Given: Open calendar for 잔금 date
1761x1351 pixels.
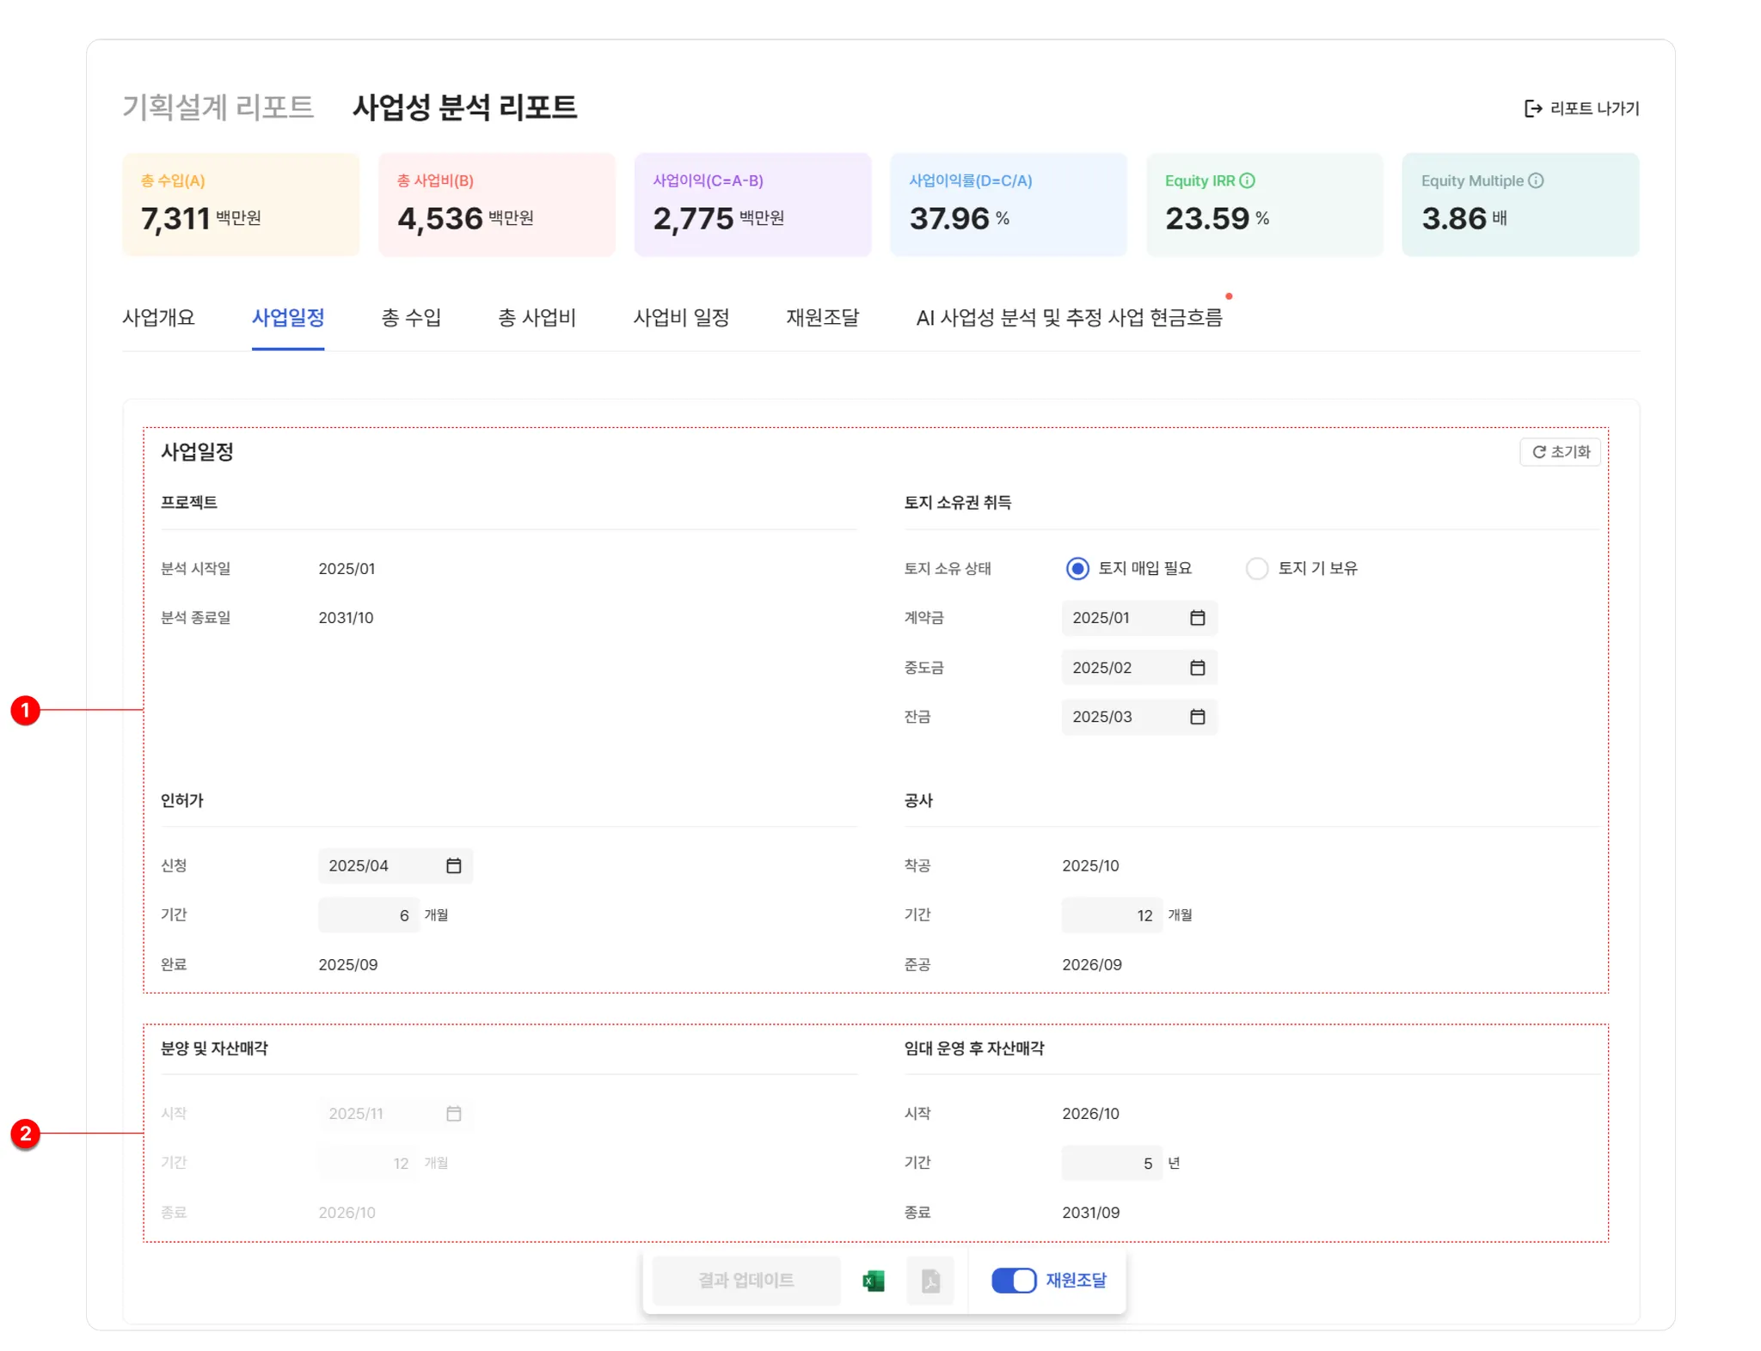Looking at the screenshot, I should (1197, 717).
